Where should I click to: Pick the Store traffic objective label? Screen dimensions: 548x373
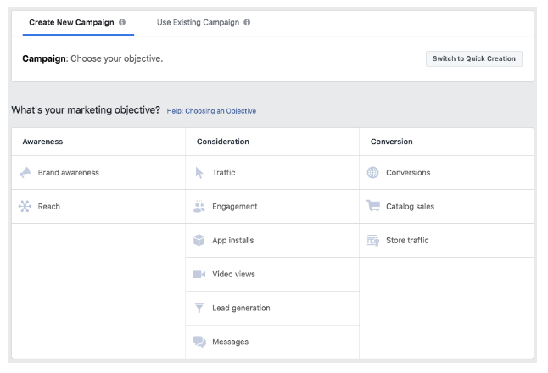407,241
